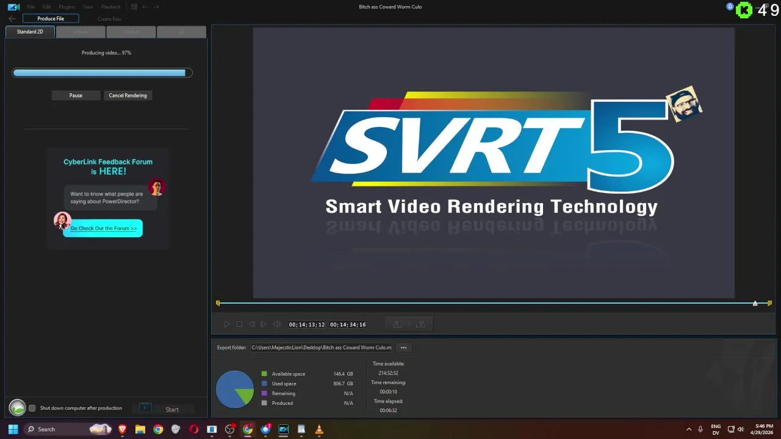Click the taskbar Search box
This screenshot has width=781, height=439.
68,429
